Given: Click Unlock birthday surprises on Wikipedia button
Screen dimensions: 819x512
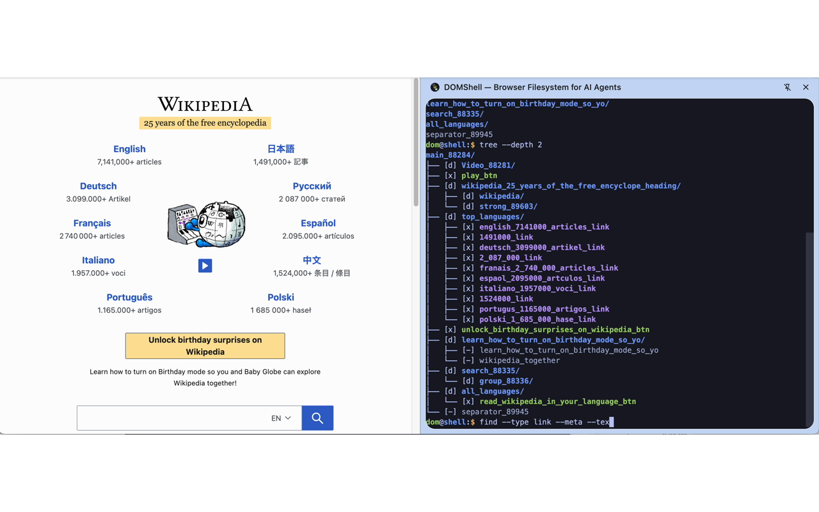Looking at the screenshot, I should (x=205, y=346).
